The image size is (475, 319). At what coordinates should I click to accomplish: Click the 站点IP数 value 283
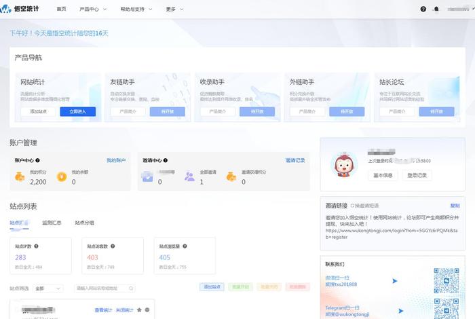(20, 257)
